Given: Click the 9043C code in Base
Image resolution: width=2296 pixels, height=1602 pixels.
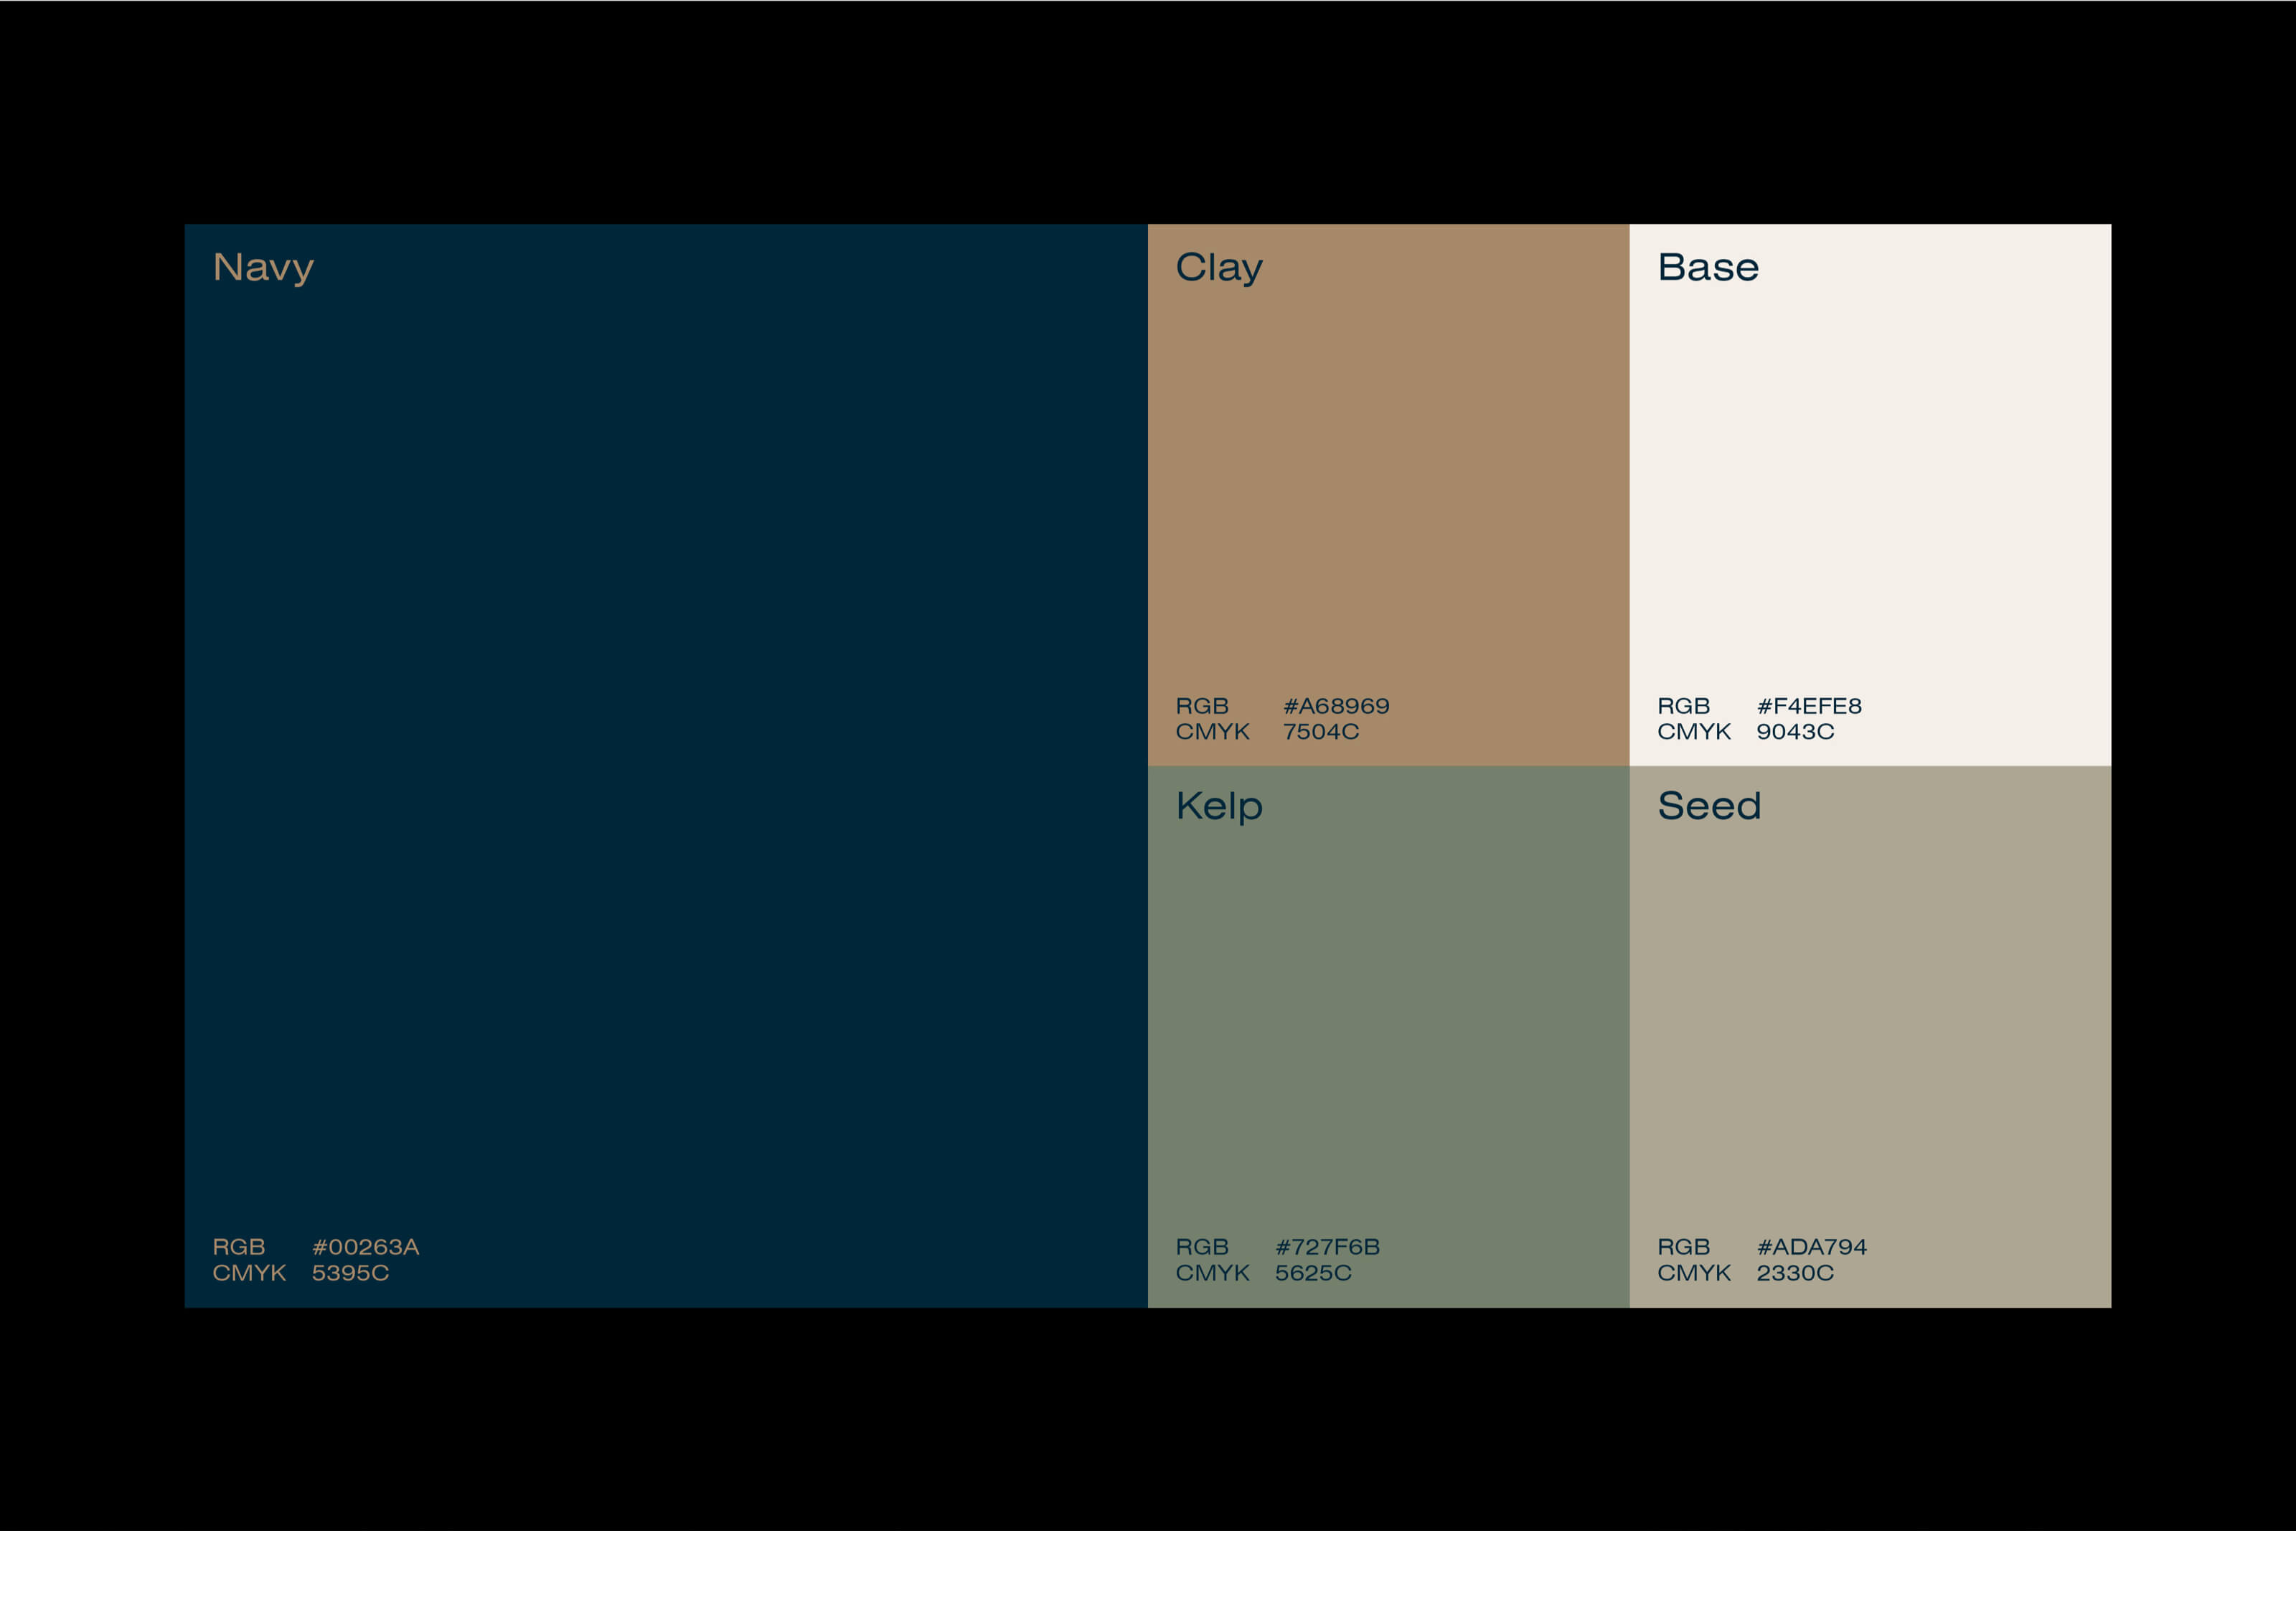Looking at the screenshot, I should point(1794,732).
